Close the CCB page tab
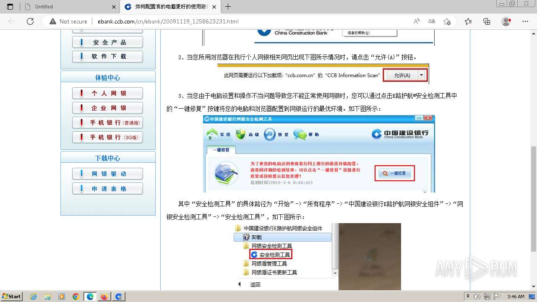Image resolution: width=537 pixels, height=302 pixels. [x=214, y=7]
